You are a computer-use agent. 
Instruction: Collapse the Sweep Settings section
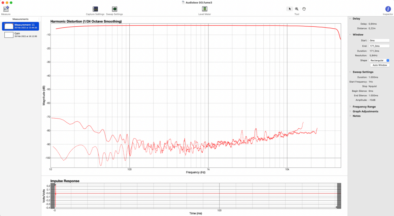click(x=350, y=72)
